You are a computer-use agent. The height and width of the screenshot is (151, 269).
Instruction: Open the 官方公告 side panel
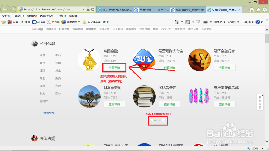[260, 102]
